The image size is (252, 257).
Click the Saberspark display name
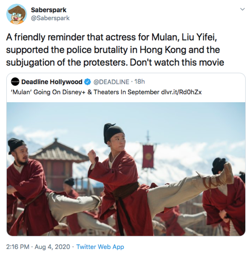coord(49,10)
